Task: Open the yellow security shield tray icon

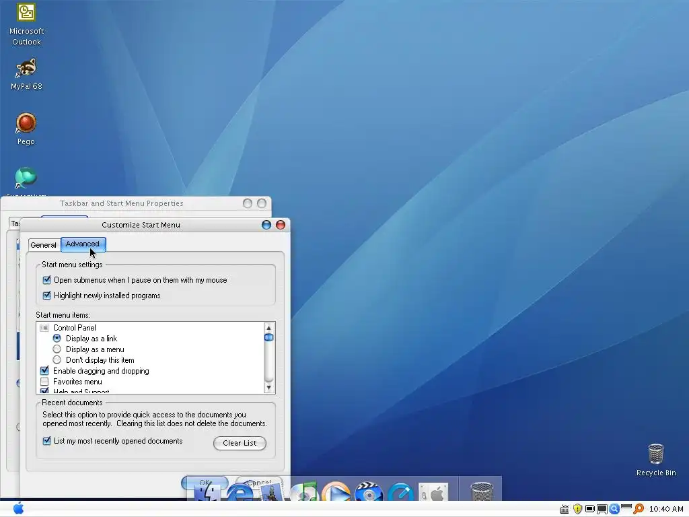Action: (577, 509)
